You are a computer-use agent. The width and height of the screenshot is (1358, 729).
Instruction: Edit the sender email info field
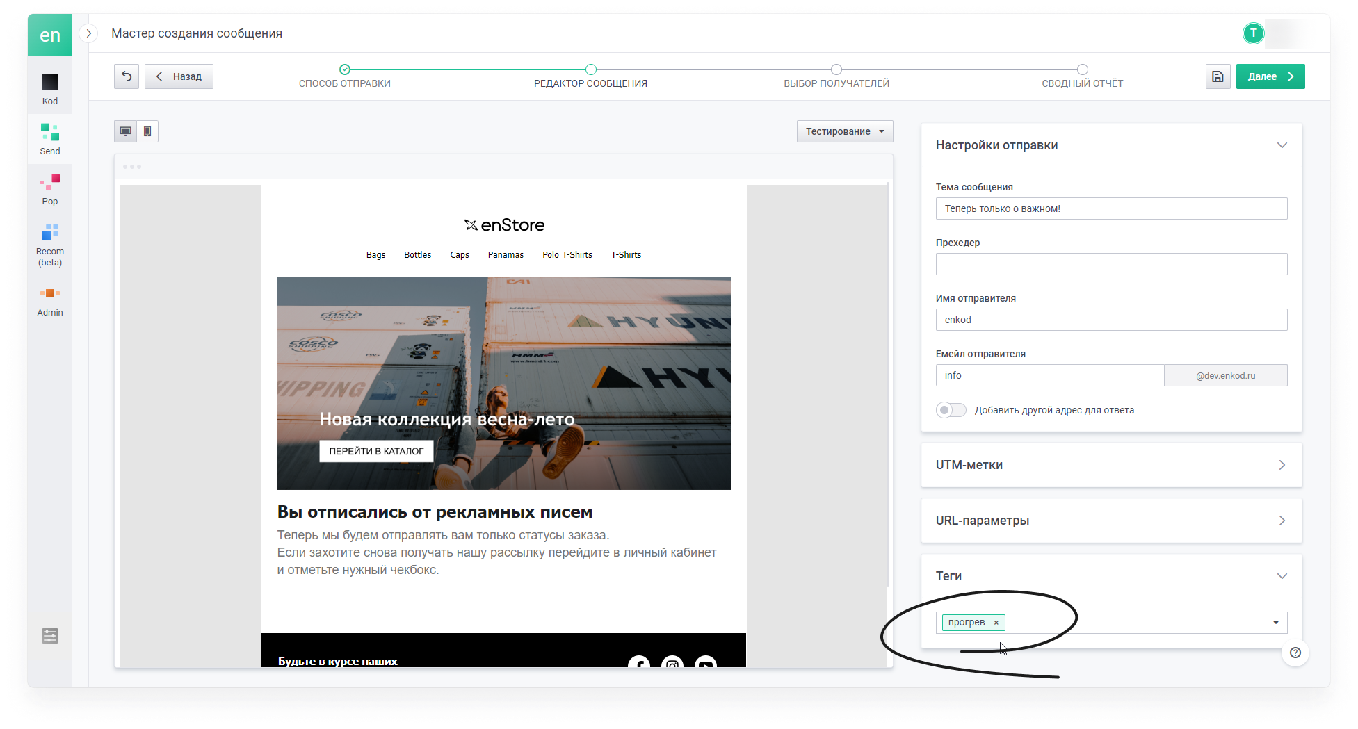coord(1050,375)
